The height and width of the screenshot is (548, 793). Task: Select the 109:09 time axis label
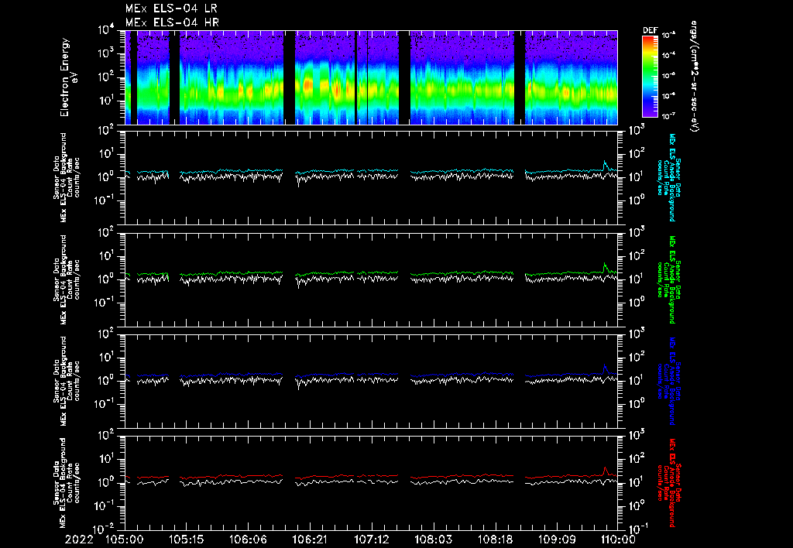[556, 539]
